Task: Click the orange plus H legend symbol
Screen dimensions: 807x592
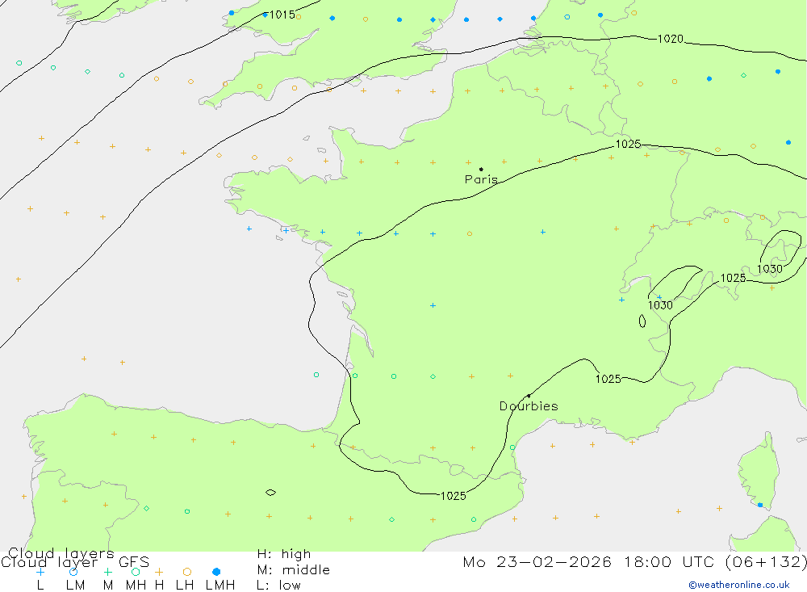Action: click(159, 572)
